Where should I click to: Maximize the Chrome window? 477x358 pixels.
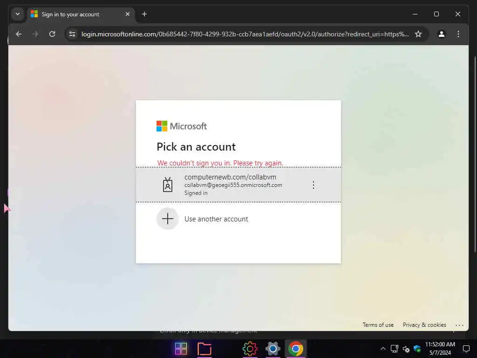pyautogui.click(x=436, y=14)
